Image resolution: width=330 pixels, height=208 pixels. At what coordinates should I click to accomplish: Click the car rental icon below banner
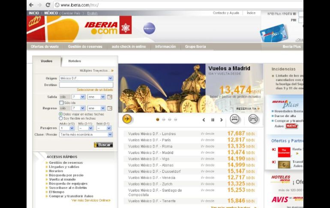coord(253,119)
